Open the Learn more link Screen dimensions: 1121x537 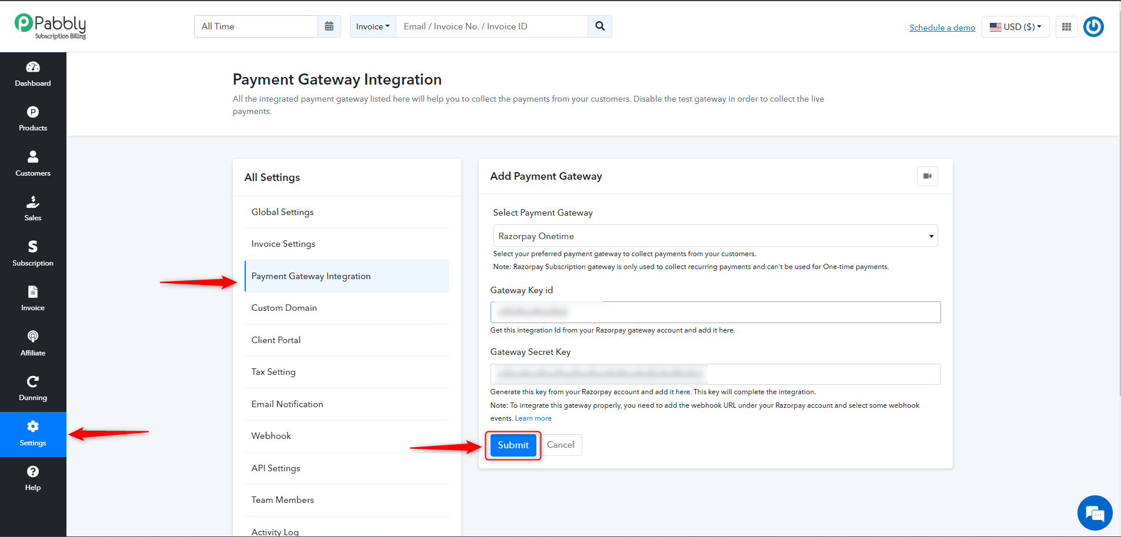tap(533, 418)
